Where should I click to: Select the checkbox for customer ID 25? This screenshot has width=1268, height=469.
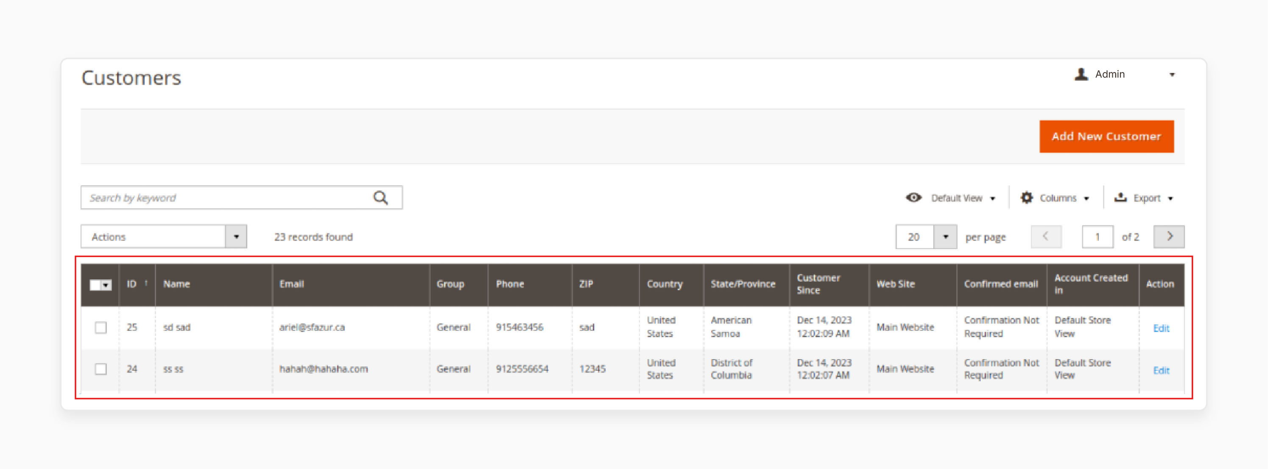tap(101, 327)
